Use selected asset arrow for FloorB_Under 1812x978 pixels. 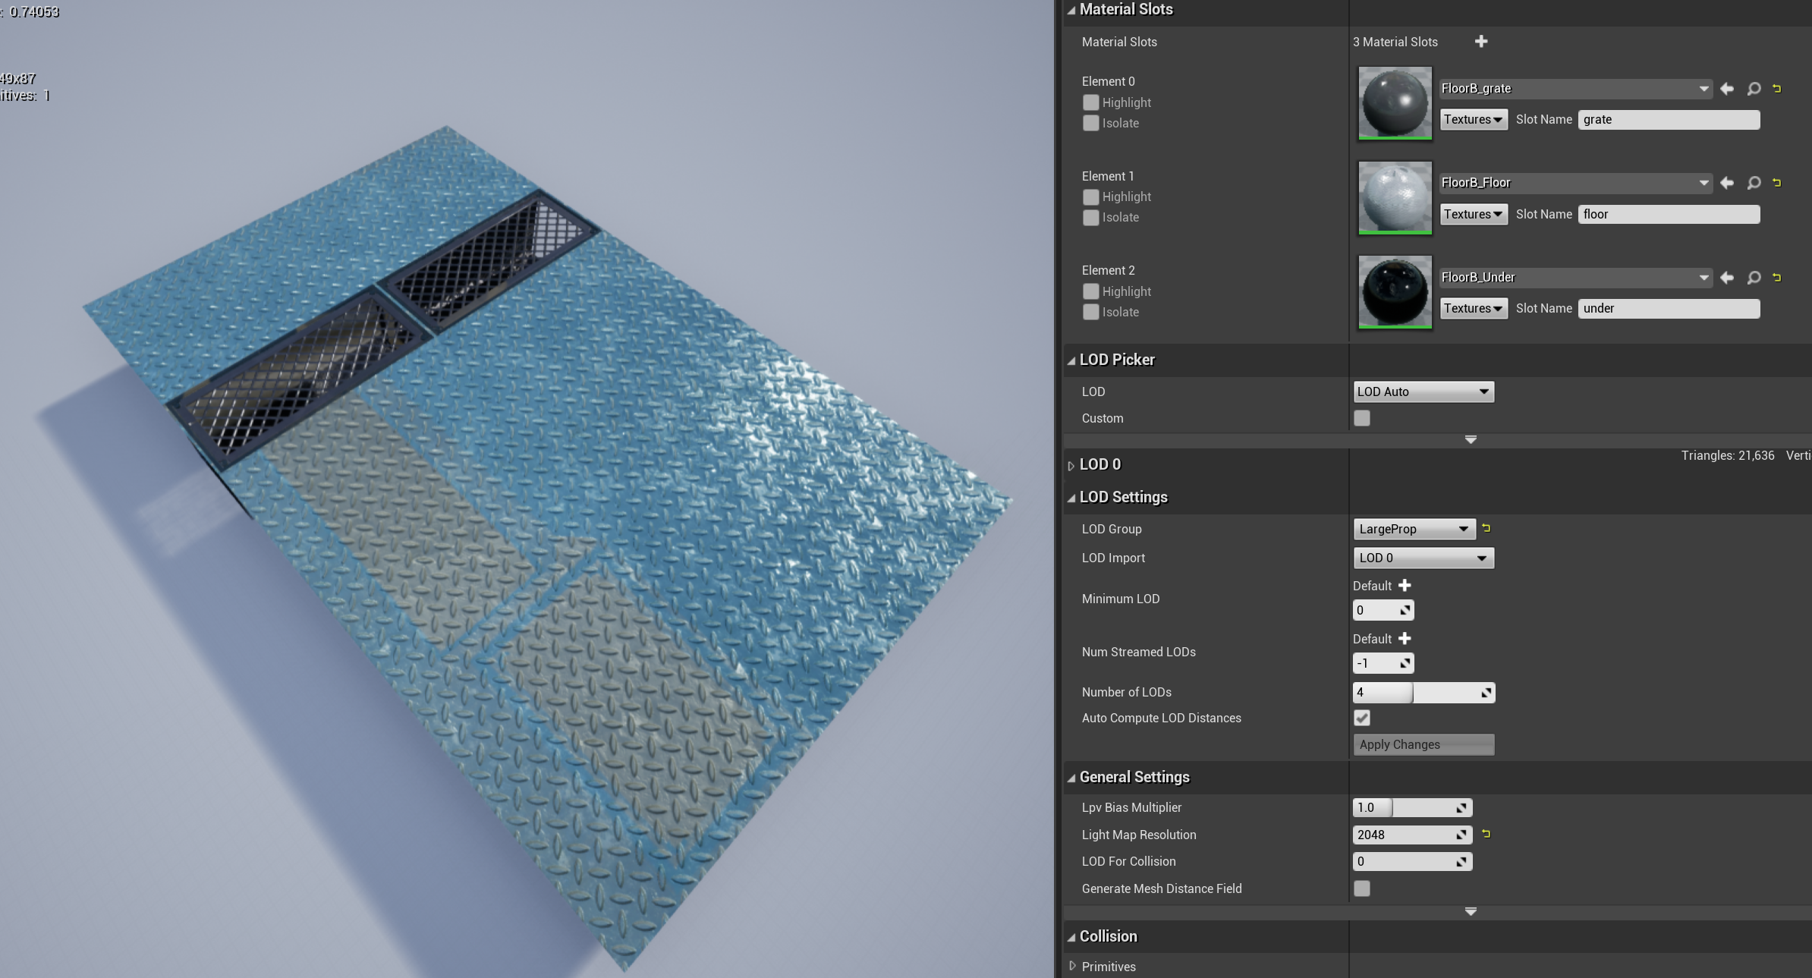[x=1727, y=278]
